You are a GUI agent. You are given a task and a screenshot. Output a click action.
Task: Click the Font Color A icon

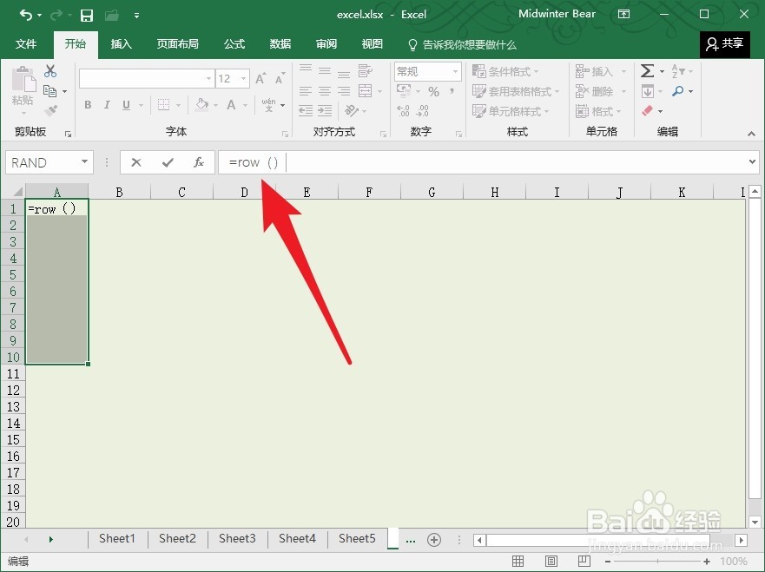231,105
